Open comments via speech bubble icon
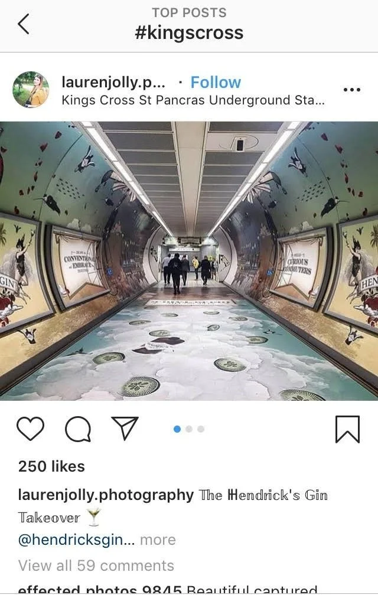 click(78, 429)
